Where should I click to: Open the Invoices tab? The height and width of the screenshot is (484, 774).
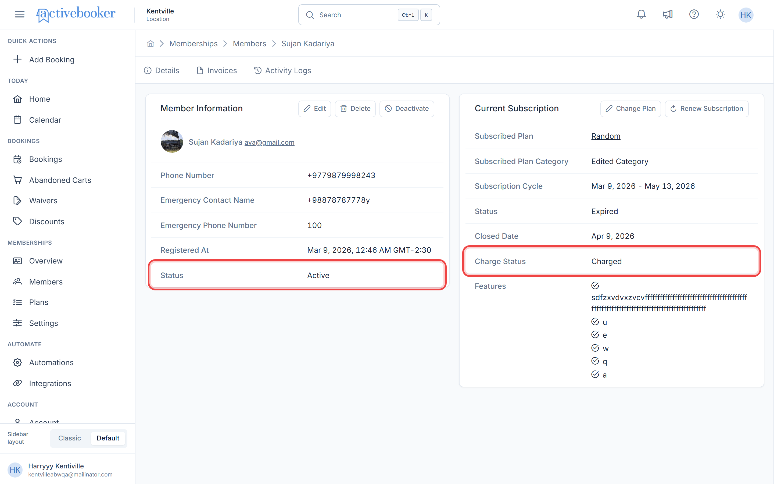click(x=217, y=70)
